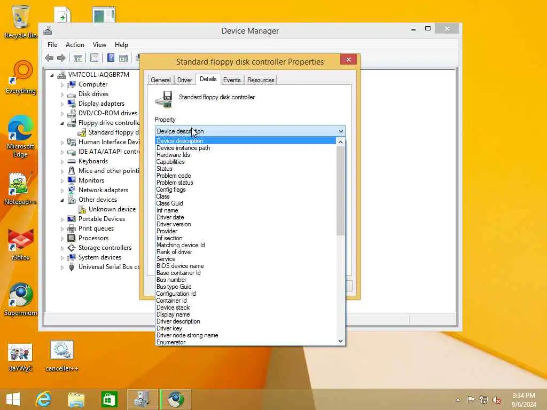The height and width of the screenshot is (410, 547).
Task: Select Matching device Id option
Action: click(246, 245)
